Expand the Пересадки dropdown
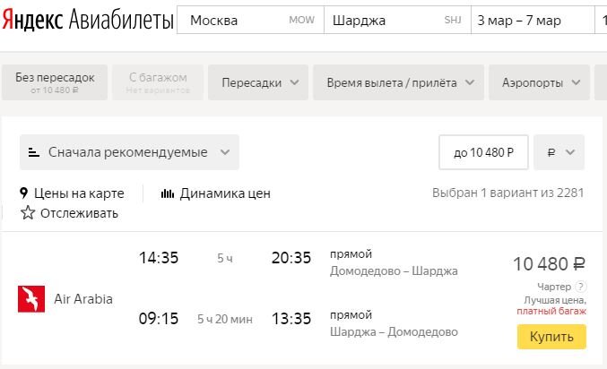607x369 pixels. click(x=259, y=82)
